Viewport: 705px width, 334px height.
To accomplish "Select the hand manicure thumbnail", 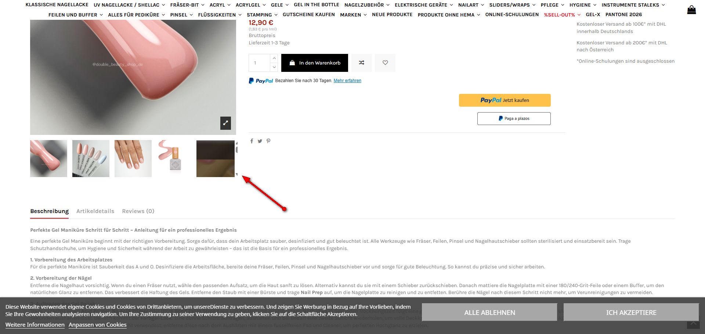I will coord(133,158).
